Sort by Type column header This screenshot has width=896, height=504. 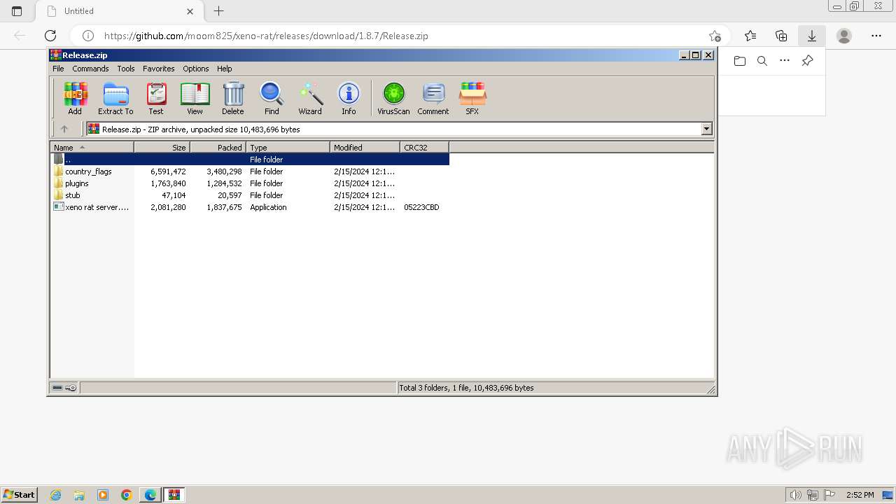(288, 147)
